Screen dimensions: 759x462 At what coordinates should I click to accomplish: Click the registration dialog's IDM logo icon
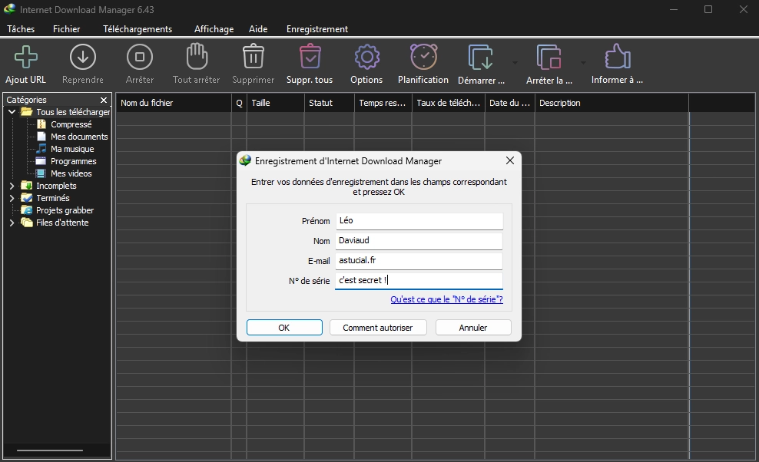tap(245, 160)
